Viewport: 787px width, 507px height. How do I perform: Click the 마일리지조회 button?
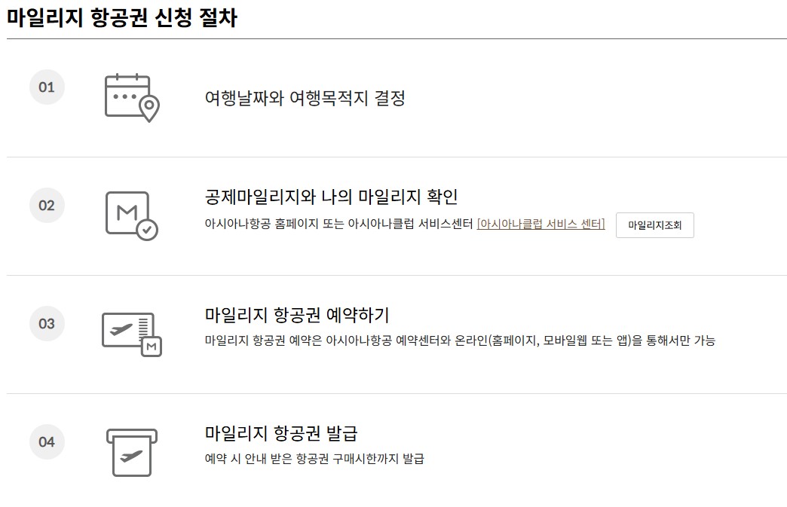[x=654, y=225]
